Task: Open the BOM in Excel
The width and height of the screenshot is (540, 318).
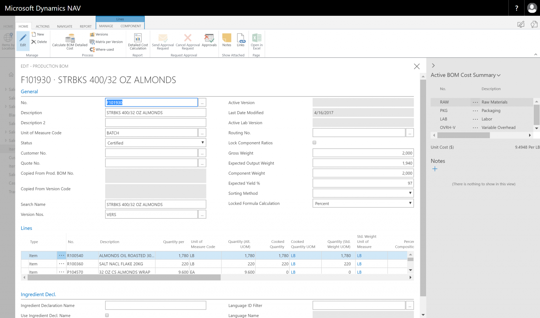Action: point(256,40)
